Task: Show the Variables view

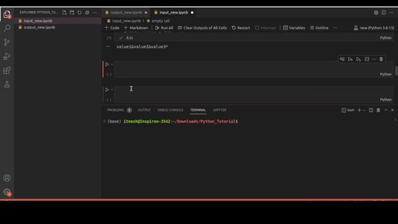Action: pos(294,27)
